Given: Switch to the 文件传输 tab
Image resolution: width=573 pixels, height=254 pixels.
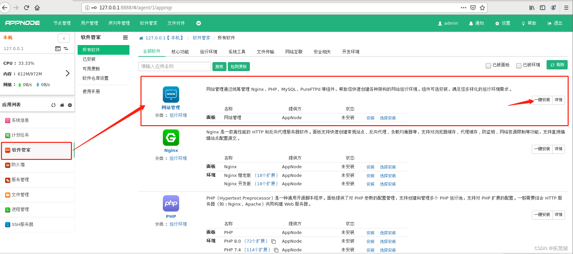Looking at the screenshot, I should [x=265, y=52].
